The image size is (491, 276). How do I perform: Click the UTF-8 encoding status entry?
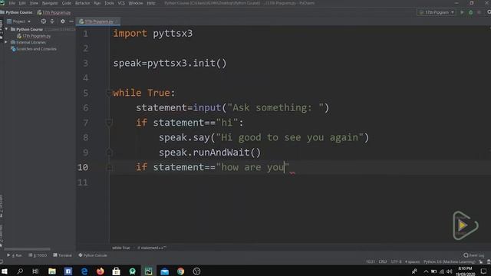click(396, 261)
